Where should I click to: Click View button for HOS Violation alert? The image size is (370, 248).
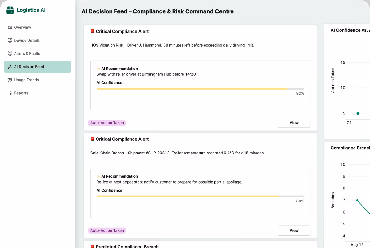coord(294,123)
